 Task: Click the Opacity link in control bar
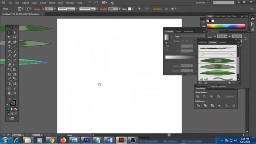(103, 9)
